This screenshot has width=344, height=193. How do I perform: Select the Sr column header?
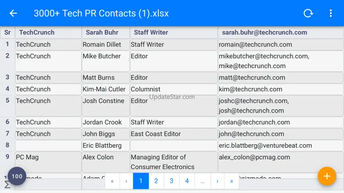point(7,33)
